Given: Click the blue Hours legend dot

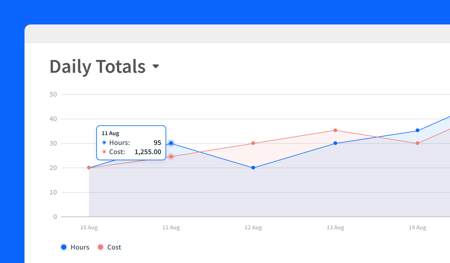Looking at the screenshot, I should 63,247.
